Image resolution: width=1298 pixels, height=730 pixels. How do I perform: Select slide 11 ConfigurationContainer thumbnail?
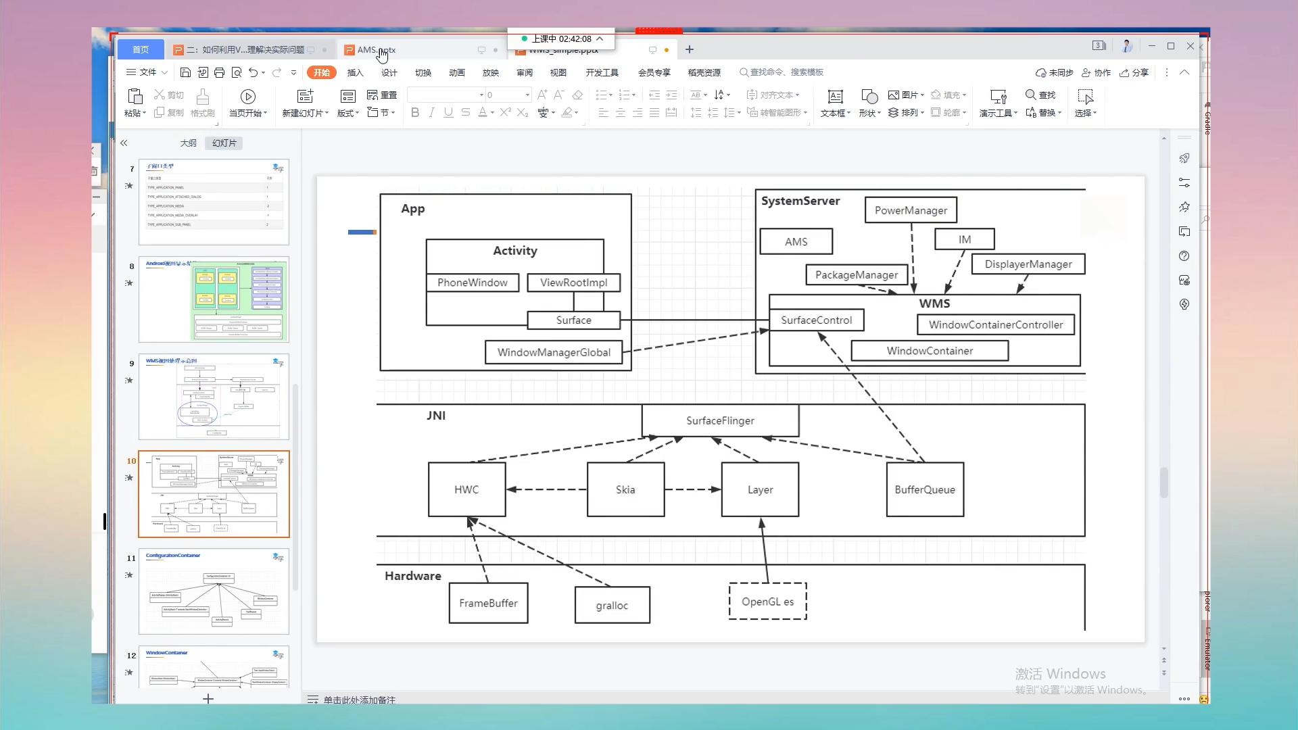click(214, 591)
